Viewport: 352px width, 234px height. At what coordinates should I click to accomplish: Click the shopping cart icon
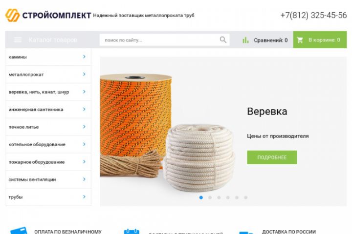[300, 40]
